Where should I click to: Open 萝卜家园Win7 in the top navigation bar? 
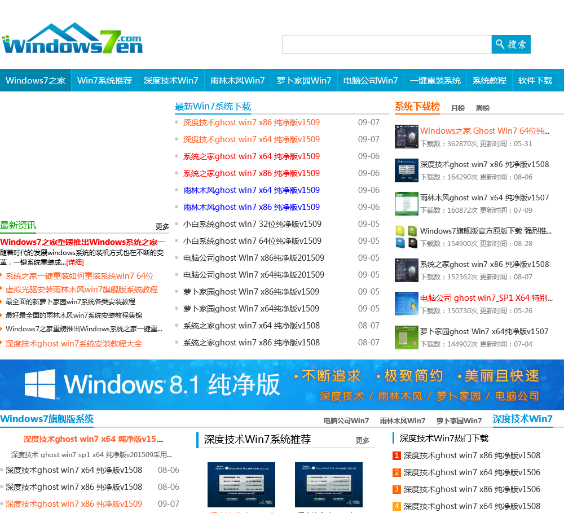coord(304,80)
